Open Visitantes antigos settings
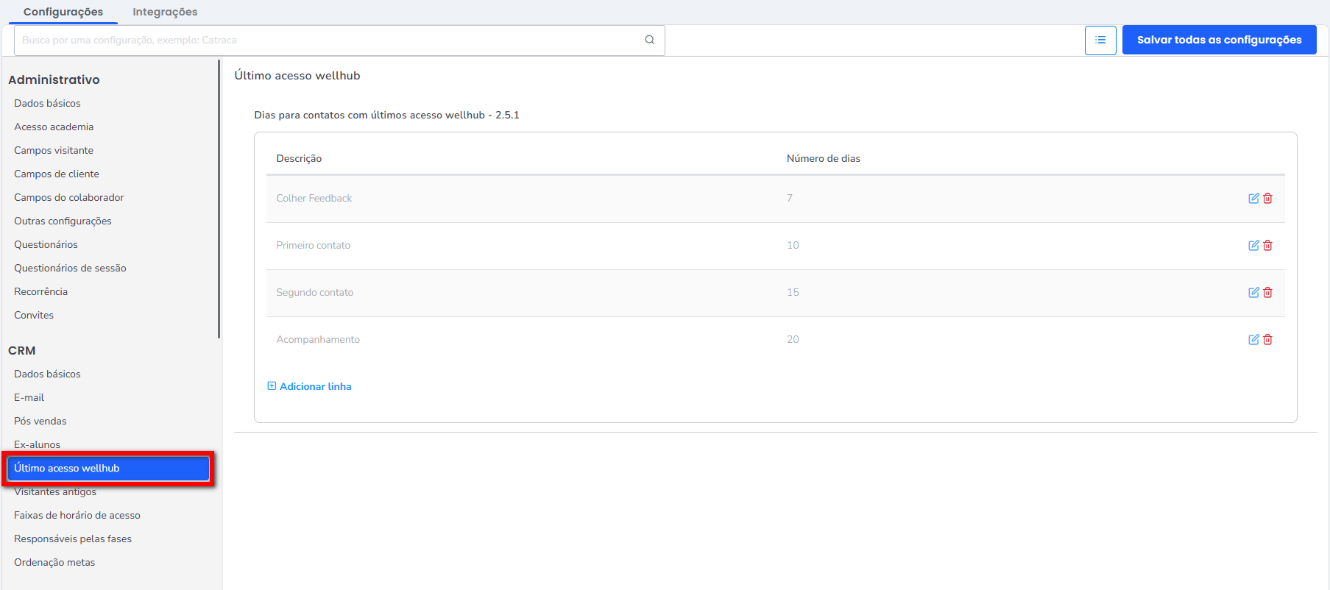Viewport: 1330px width, 590px height. click(x=55, y=491)
